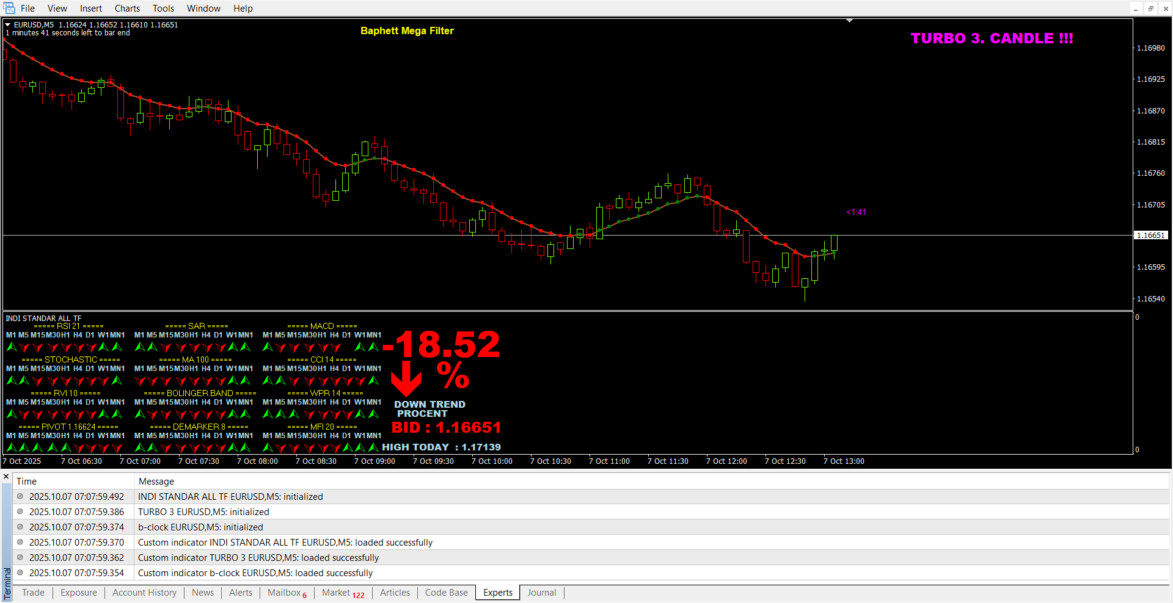This screenshot has height=603, width=1173.
Task: Click the 1.16651 current price label
Action: 1150,236
